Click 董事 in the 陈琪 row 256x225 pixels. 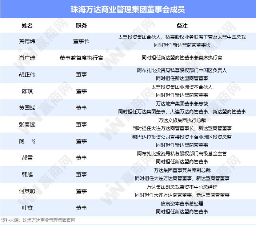click(81, 91)
